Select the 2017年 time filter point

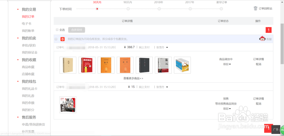pos(190,9)
